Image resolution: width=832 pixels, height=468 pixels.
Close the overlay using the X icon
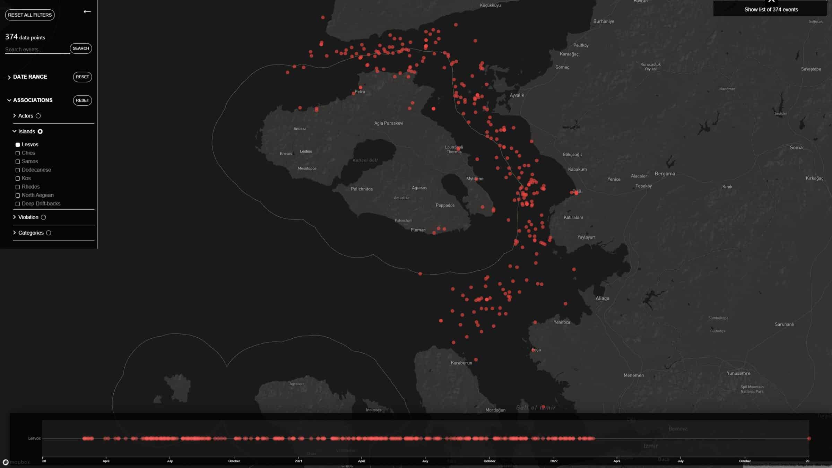point(772,1)
